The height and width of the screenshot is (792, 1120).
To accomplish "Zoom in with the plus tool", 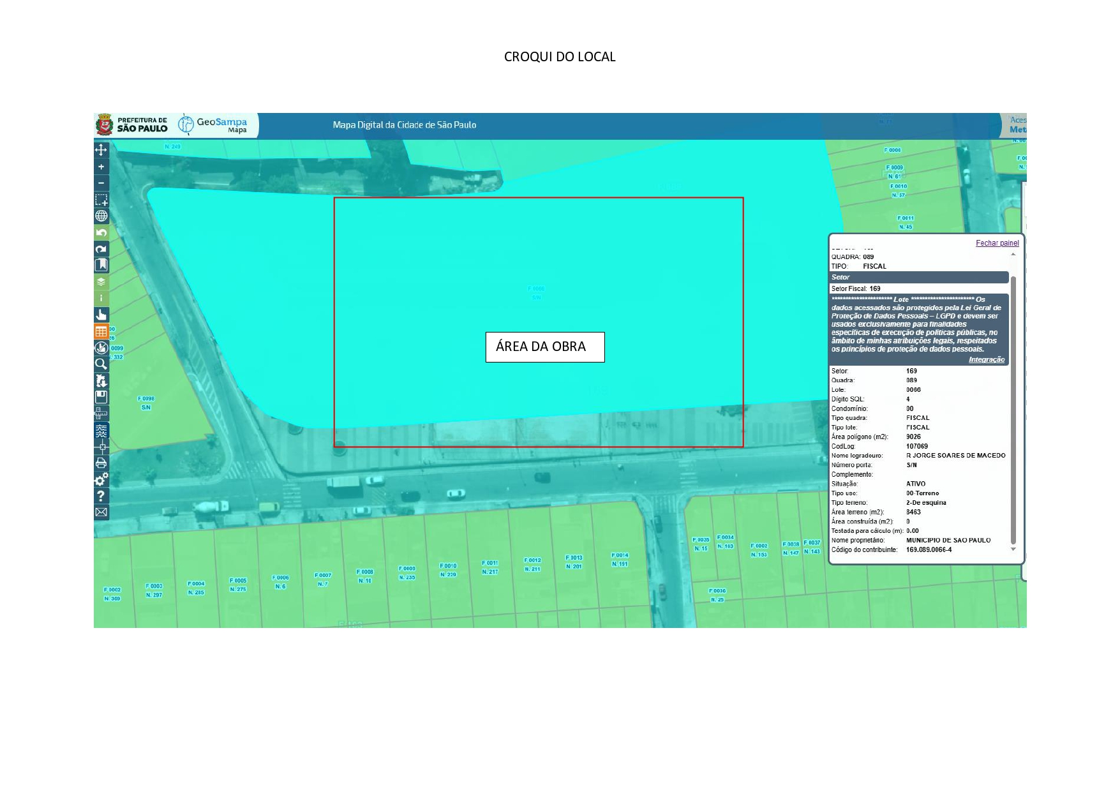I will coord(101,167).
